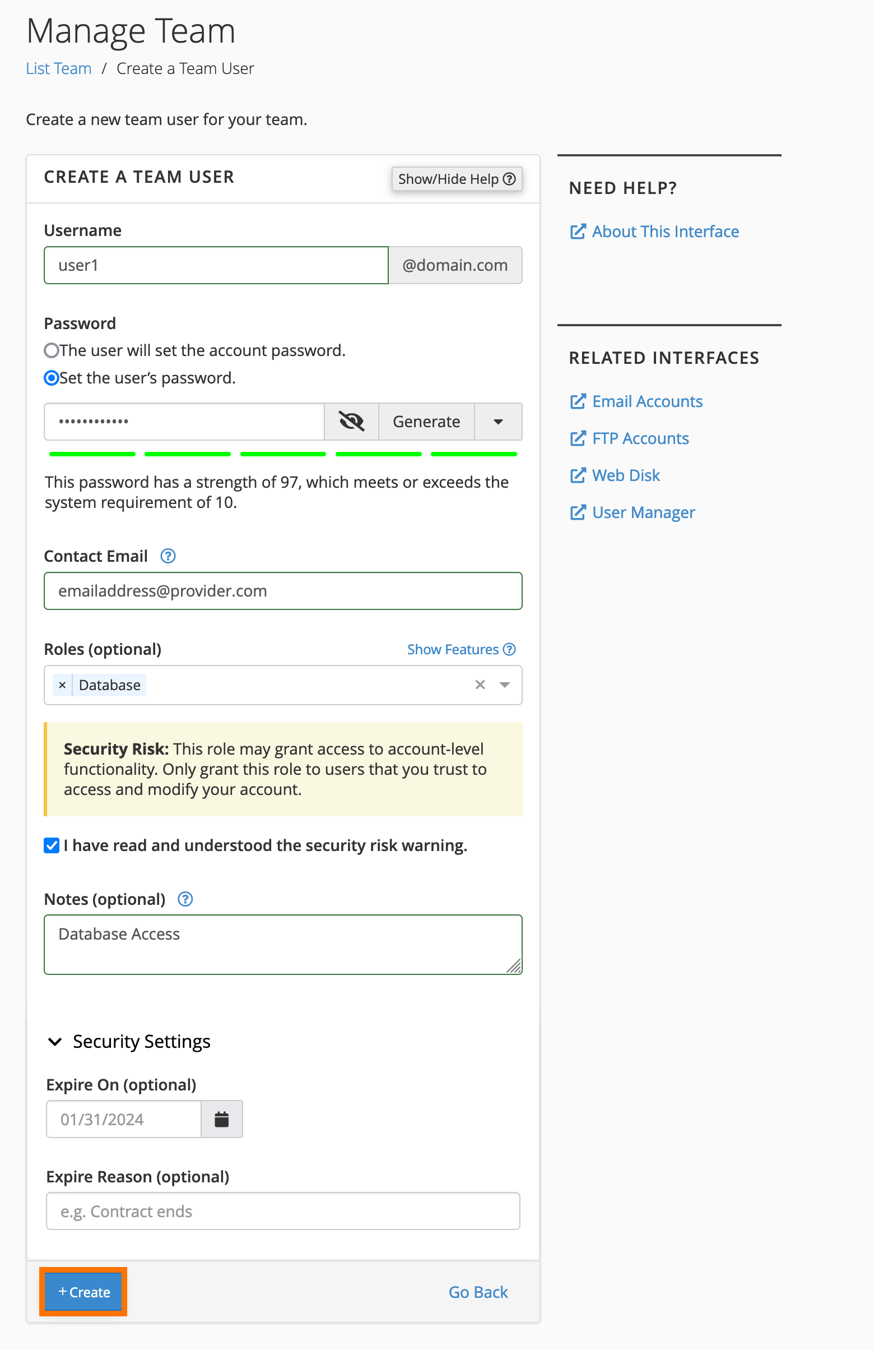Click the @domain.com domain suffix

tap(455, 265)
